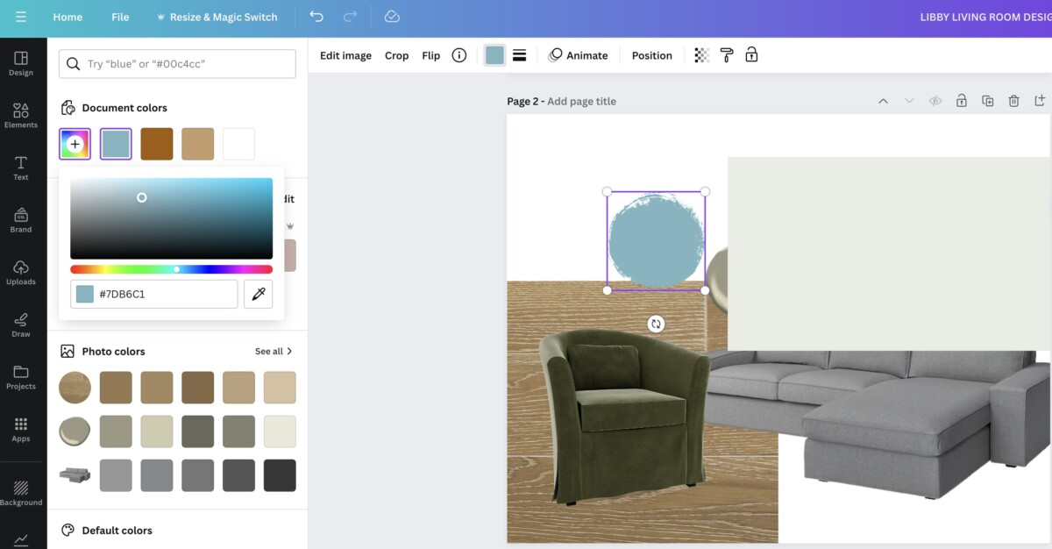Move Page 2 up with the chevron

(883, 101)
